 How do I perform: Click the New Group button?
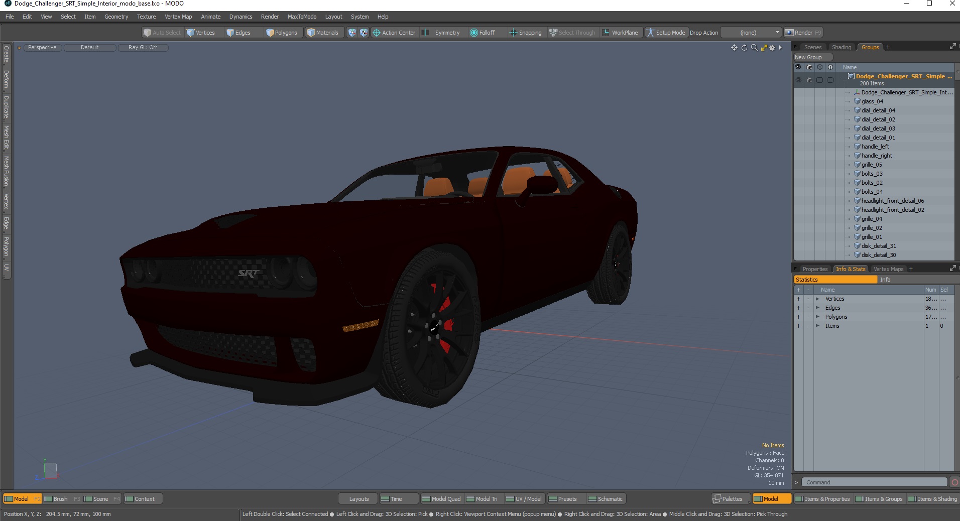pyautogui.click(x=813, y=57)
